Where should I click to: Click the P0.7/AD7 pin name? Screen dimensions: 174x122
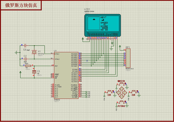tap(74, 66)
